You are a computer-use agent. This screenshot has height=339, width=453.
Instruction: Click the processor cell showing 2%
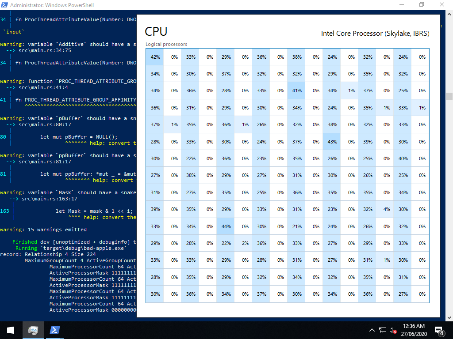(245, 243)
